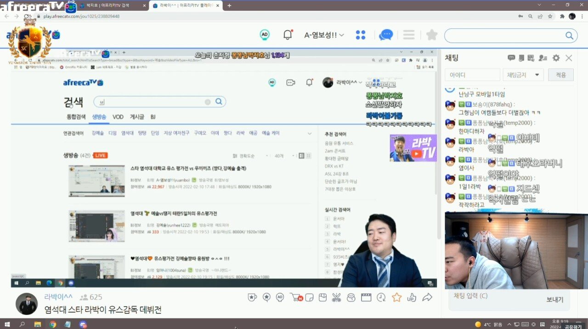
Task: Select the BJ tab in stream
Action: tap(153, 117)
